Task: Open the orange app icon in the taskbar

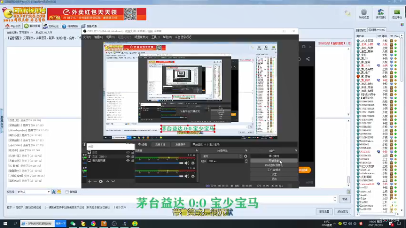Action: [x=104, y=223]
